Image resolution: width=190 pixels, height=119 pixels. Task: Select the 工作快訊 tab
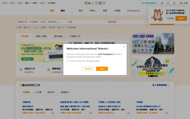(24, 36)
